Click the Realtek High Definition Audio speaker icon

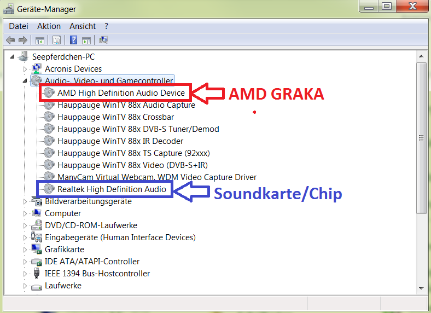pos(49,189)
